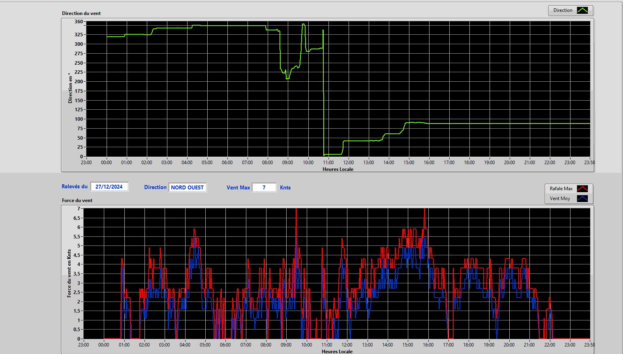The height and width of the screenshot is (354, 623).
Task: Click the blue Vent Moy legend icon
Action: (582, 199)
